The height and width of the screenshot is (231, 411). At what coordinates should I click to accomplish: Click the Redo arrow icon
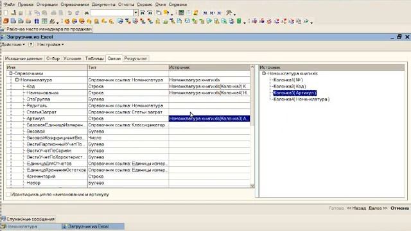tap(77, 13)
